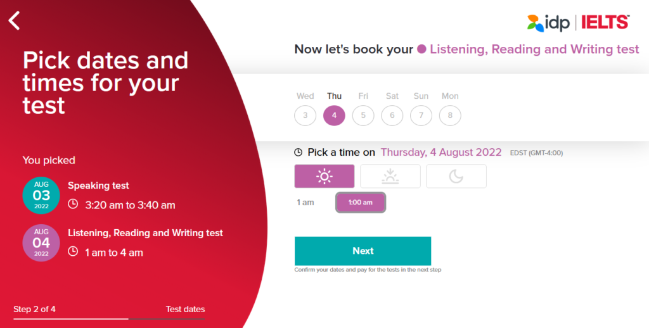
Task: Click the Step 2 of 4 progress bar
Action: [x=71, y=319]
